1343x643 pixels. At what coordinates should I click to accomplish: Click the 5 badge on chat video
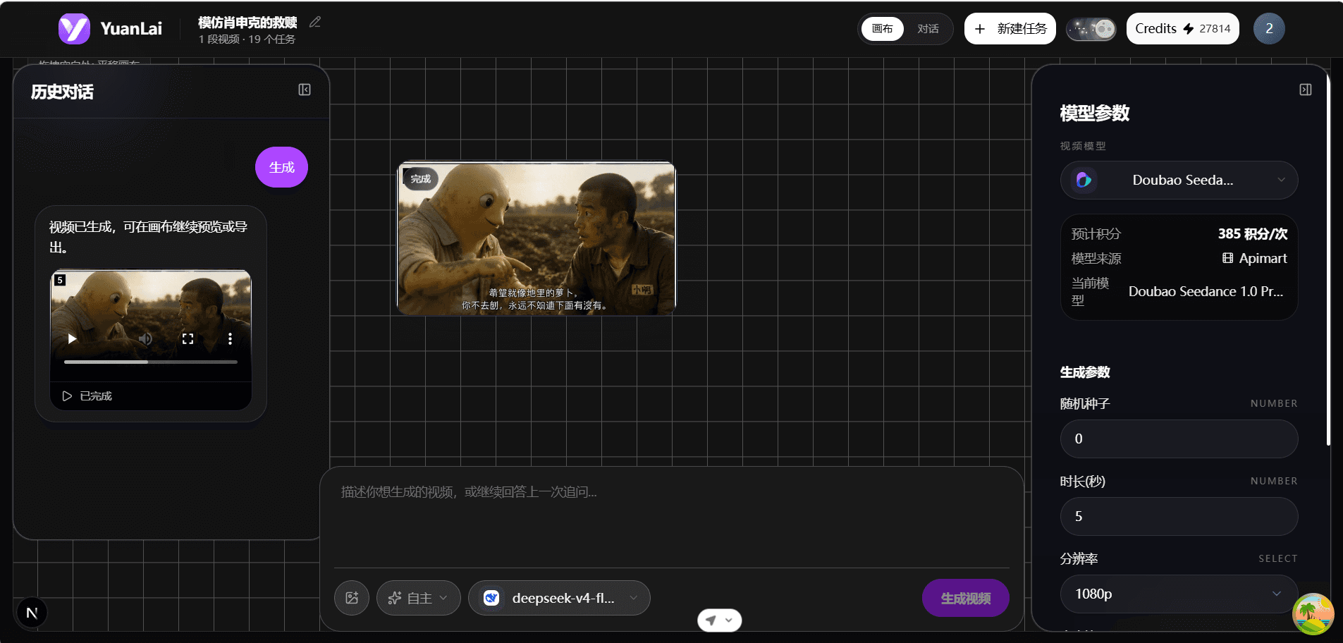pyautogui.click(x=60, y=280)
